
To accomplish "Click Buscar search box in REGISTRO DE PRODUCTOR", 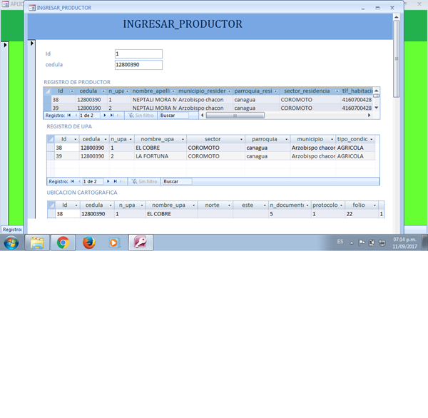I will tap(173, 116).
